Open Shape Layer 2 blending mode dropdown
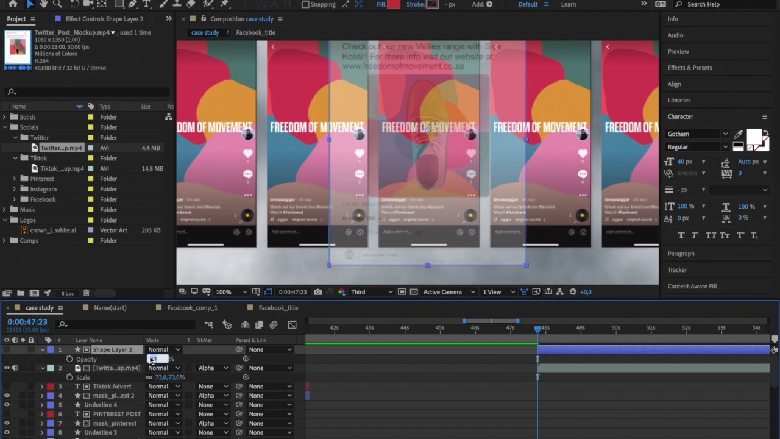Image resolution: width=780 pixels, height=439 pixels. coord(164,350)
